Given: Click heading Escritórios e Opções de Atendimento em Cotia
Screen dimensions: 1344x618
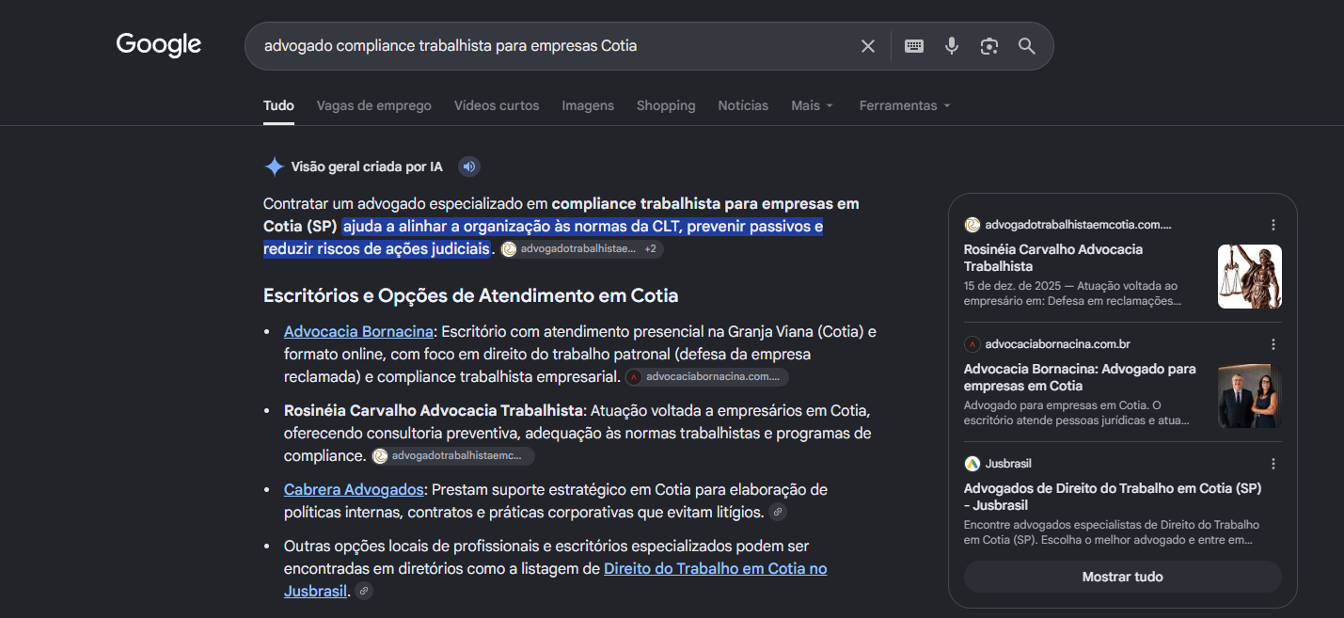Looking at the screenshot, I should tap(470, 295).
